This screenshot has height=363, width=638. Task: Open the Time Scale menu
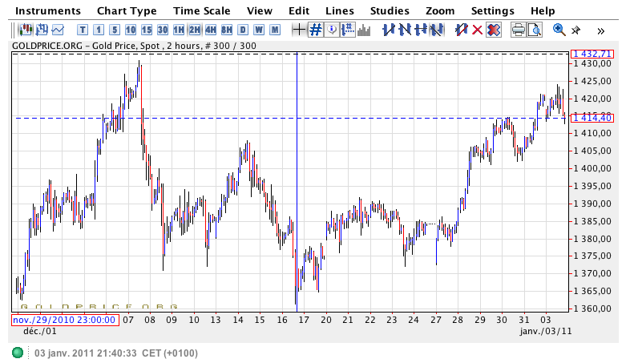(202, 11)
